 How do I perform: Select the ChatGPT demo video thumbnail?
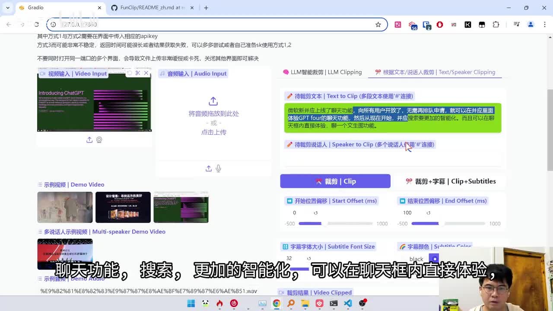coord(181,208)
